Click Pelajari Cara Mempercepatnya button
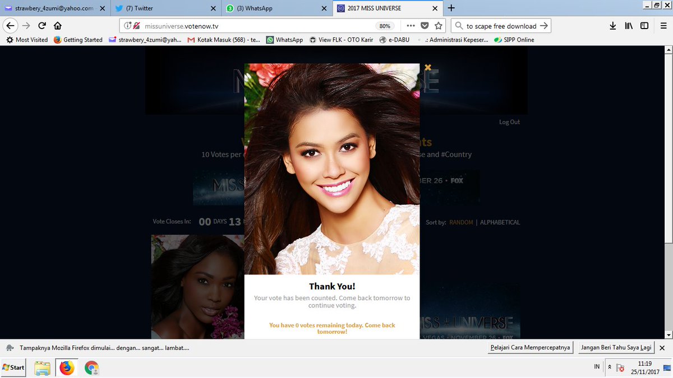Image resolution: width=673 pixels, height=378 pixels. 530,348
